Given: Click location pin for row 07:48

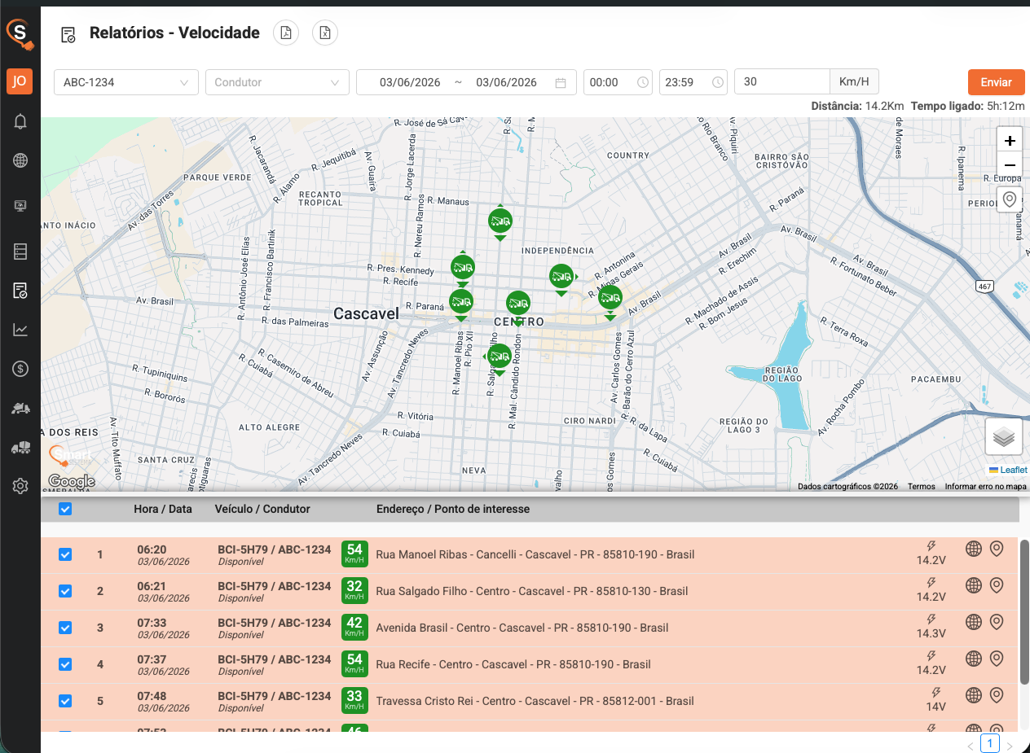Looking at the screenshot, I should click(x=996, y=695).
